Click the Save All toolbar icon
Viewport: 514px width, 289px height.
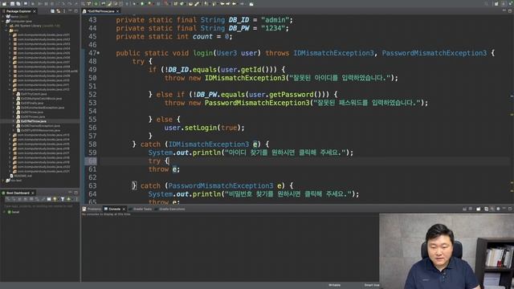click(x=18, y=3)
